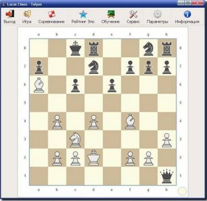Select the white king on d2
The width and height of the screenshot is (207, 201).
93,158
